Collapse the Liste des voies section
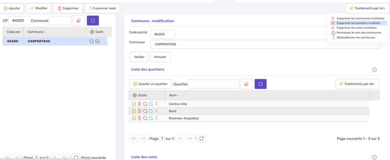This screenshot has width=390, height=160. 374,157
